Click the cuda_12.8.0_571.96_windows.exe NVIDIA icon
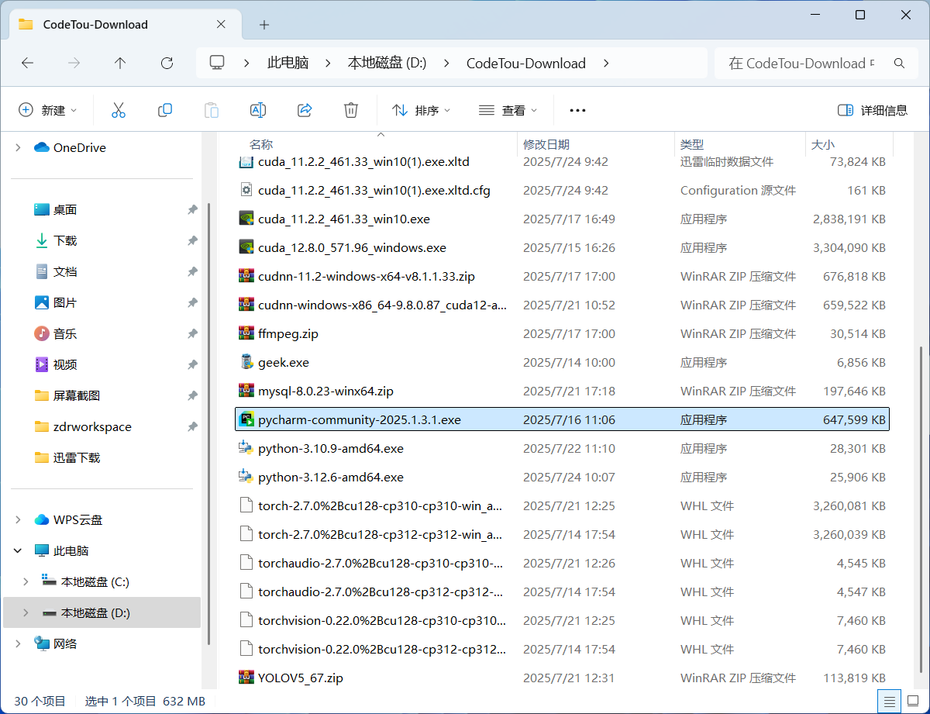The image size is (930, 714). pyautogui.click(x=246, y=247)
